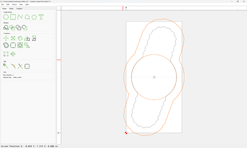
Task: Open the Scale/Resize transform tool
Action: click(x=13, y=38)
